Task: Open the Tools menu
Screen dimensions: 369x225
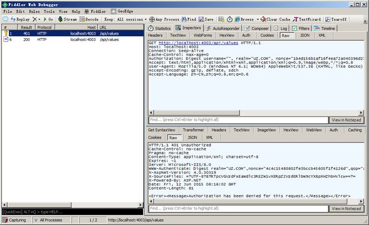Action: coord(49,11)
